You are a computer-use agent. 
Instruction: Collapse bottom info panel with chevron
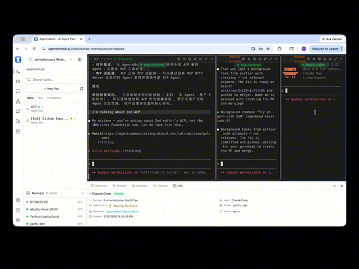click(334, 185)
